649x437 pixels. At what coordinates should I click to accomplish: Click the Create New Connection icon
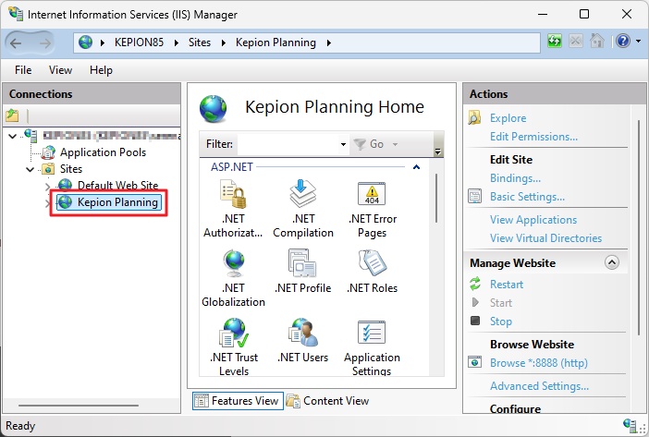tap(12, 115)
